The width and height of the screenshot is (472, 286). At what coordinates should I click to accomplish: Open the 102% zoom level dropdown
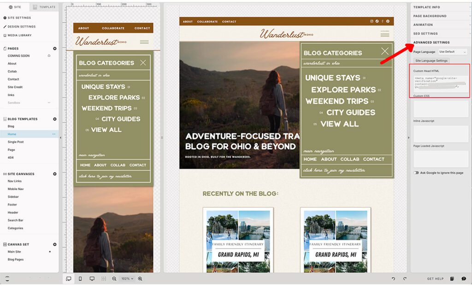[127, 279]
